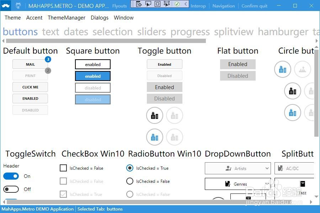Toggle the small Enabled toggle button
320x213 pixels.
point(165,64)
